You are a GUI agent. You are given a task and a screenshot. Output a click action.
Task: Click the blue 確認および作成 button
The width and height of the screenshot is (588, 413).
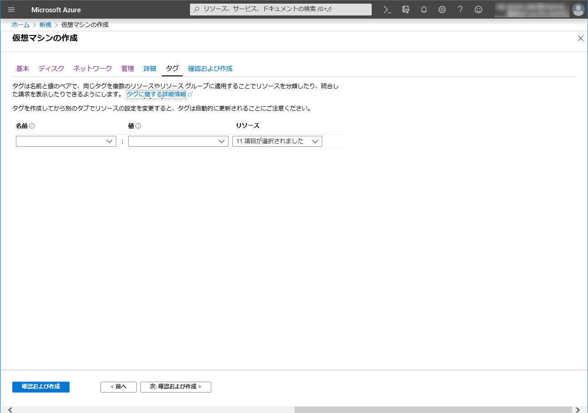41,387
